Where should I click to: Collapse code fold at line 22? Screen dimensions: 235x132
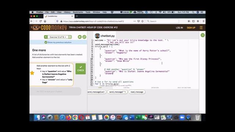[x=94, y=84]
